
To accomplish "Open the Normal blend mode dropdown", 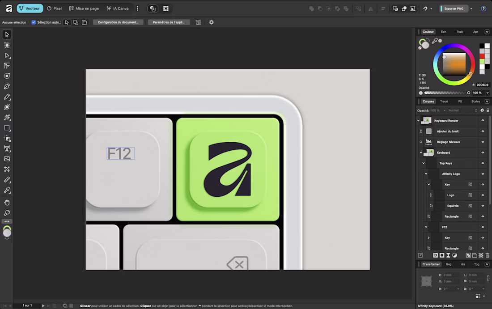I will (x=462, y=110).
